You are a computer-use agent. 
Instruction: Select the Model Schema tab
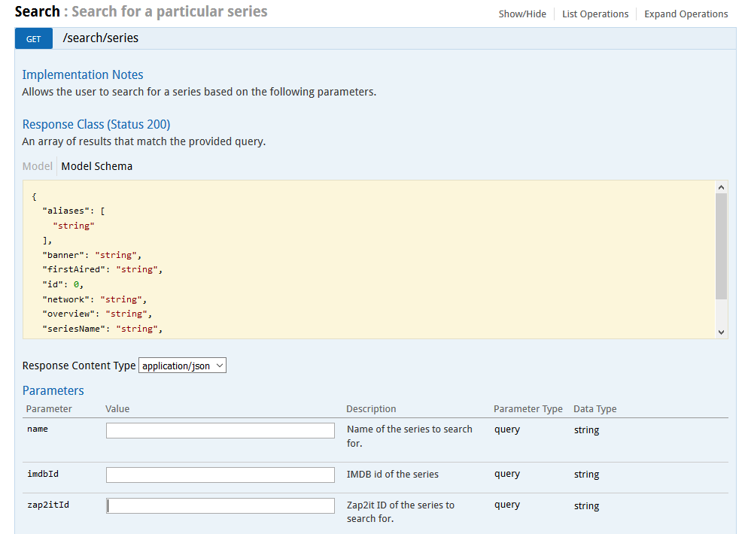[x=97, y=166]
